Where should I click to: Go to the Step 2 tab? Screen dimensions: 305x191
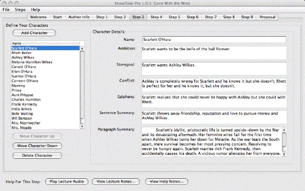(x=120, y=17)
